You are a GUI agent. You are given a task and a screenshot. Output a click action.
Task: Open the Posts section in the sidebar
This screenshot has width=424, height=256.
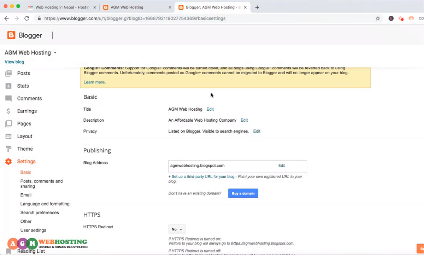click(23, 73)
